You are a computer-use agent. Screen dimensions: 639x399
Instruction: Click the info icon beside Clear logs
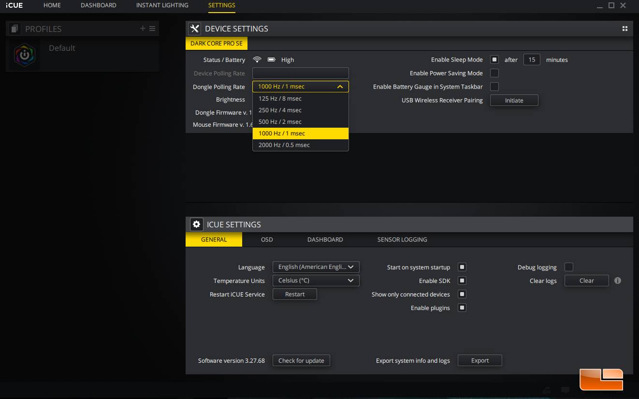pos(618,281)
